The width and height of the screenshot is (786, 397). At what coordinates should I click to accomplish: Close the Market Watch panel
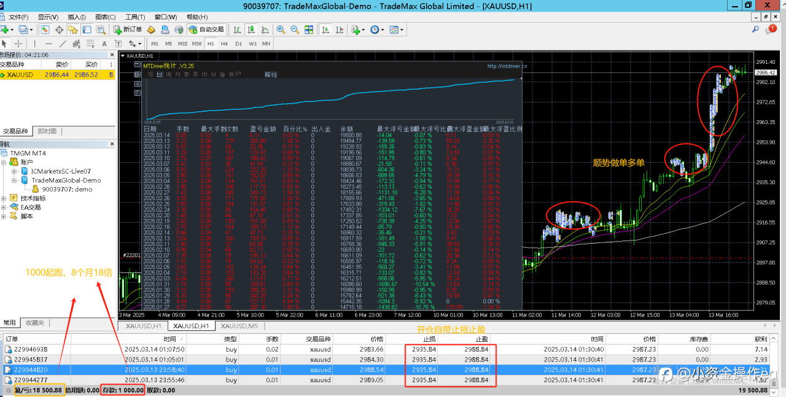pyautogui.click(x=112, y=55)
